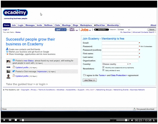The image size is (158, 124).
Task: Open Terms & Conditions footer link
Action: (46, 90)
